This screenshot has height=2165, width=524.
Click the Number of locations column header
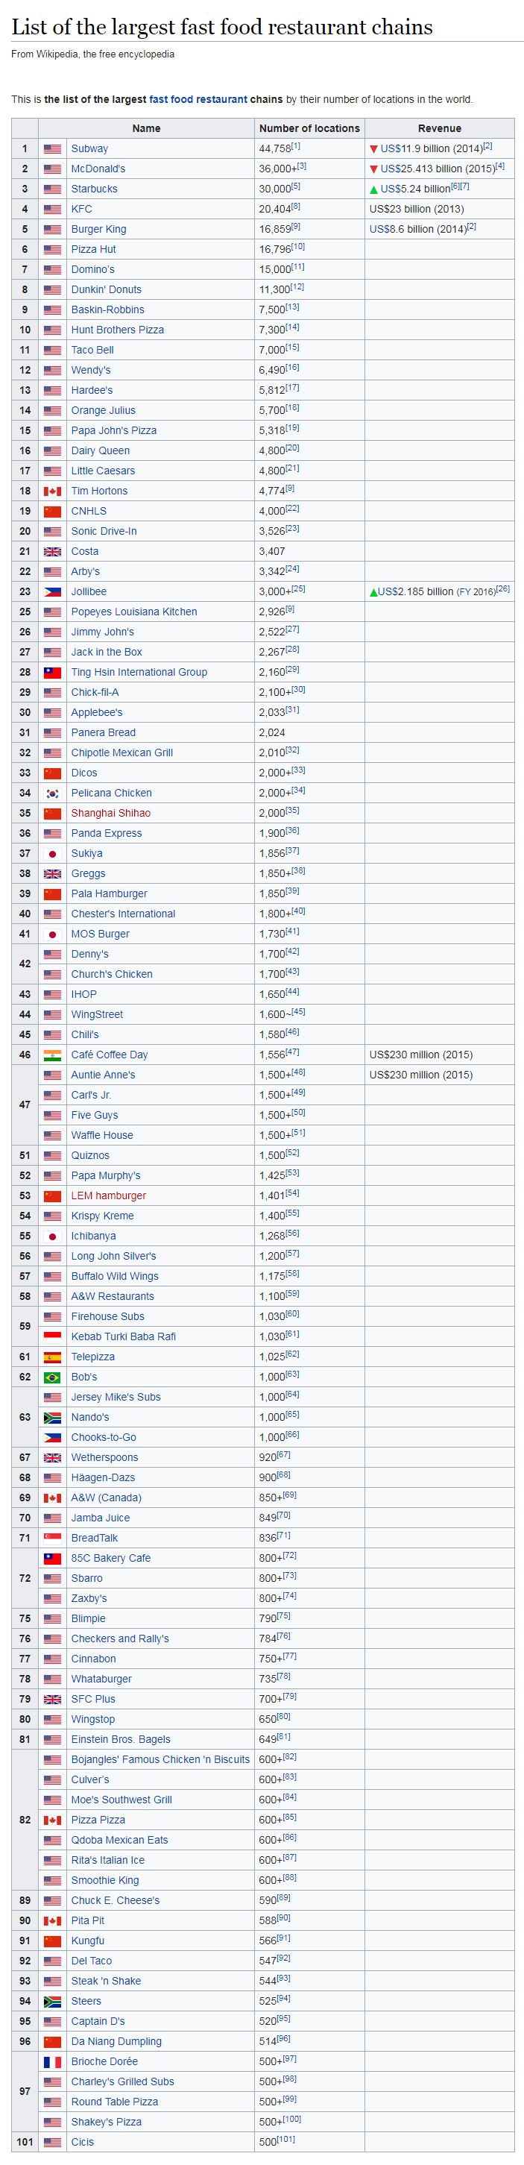[x=309, y=128]
